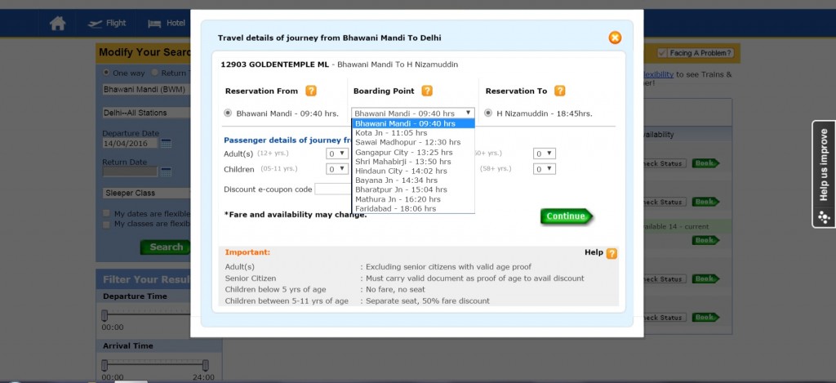
Task: Click the help icon beside Reservation From
Action: pos(311,91)
